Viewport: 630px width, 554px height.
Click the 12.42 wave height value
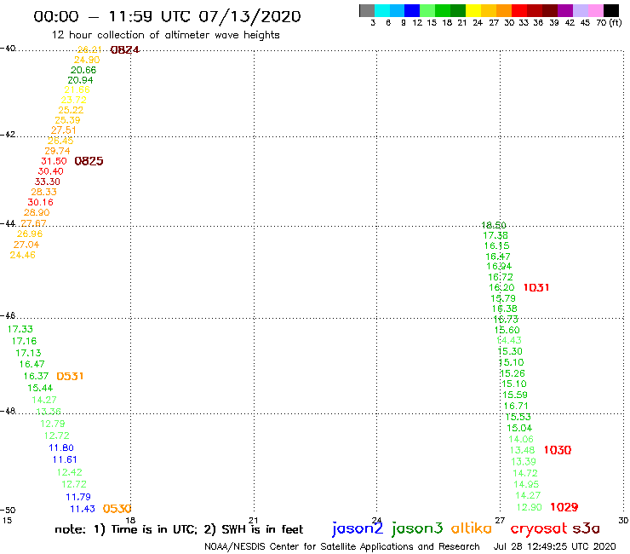[70, 472]
